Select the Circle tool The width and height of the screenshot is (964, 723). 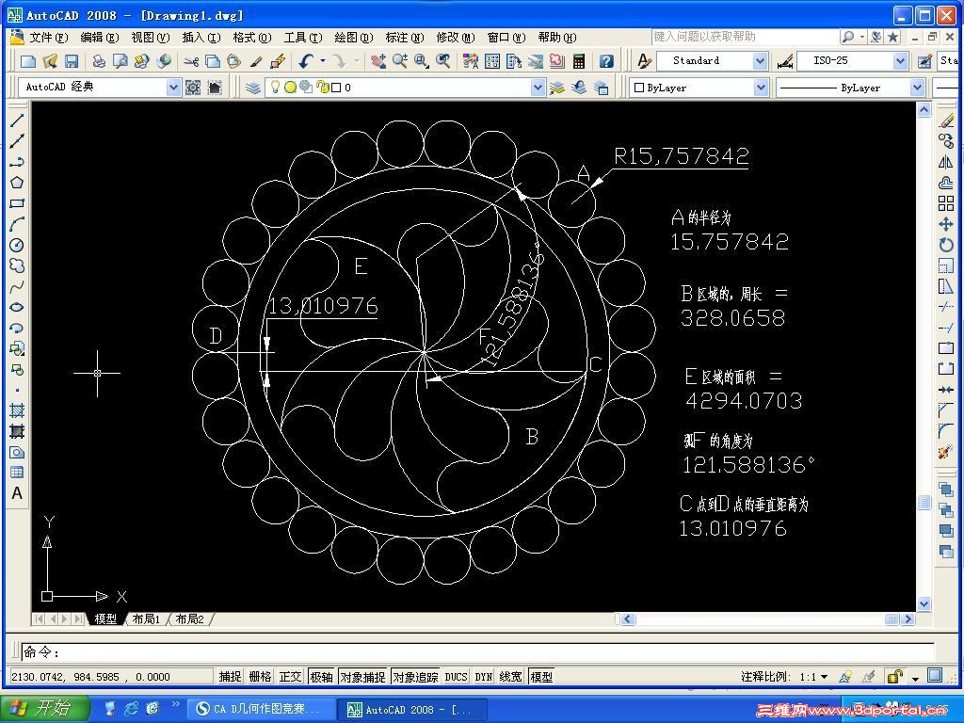click(17, 246)
